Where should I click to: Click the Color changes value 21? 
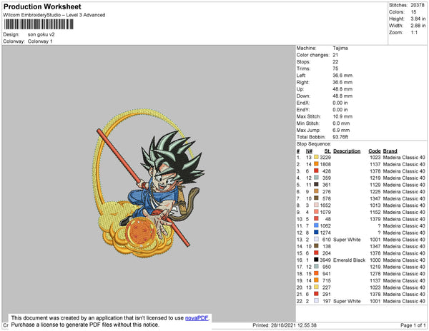click(x=335, y=55)
